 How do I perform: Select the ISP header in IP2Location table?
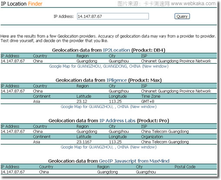point(144,56)
